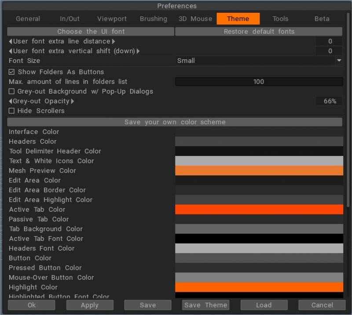
Task: Pick a new Highlight Color
Action: click(x=259, y=287)
